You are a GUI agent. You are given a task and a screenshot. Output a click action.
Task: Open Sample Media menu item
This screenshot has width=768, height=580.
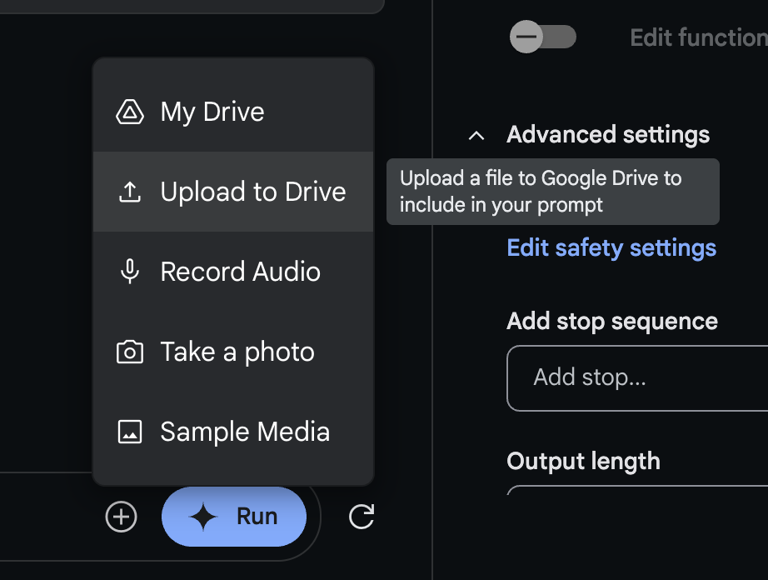(x=233, y=432)
